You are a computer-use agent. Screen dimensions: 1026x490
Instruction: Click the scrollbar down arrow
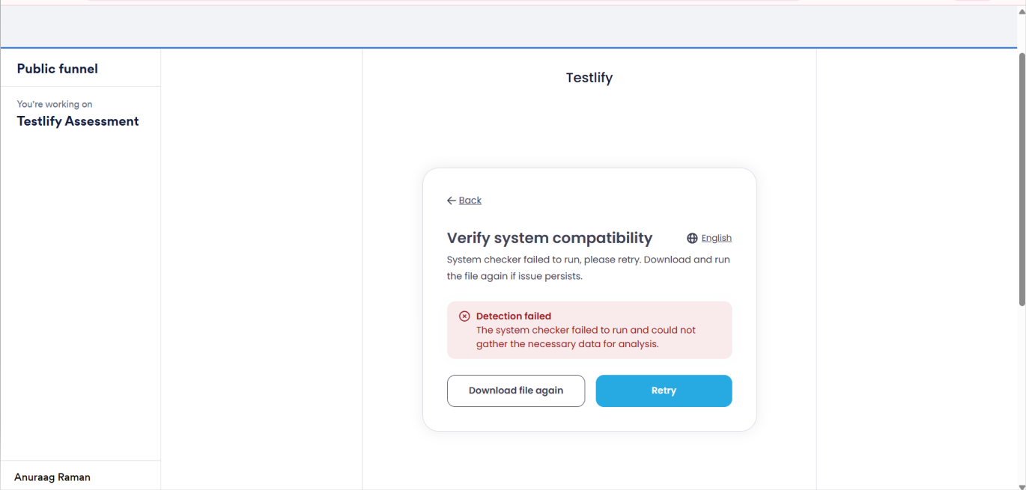pos(1022,486)
